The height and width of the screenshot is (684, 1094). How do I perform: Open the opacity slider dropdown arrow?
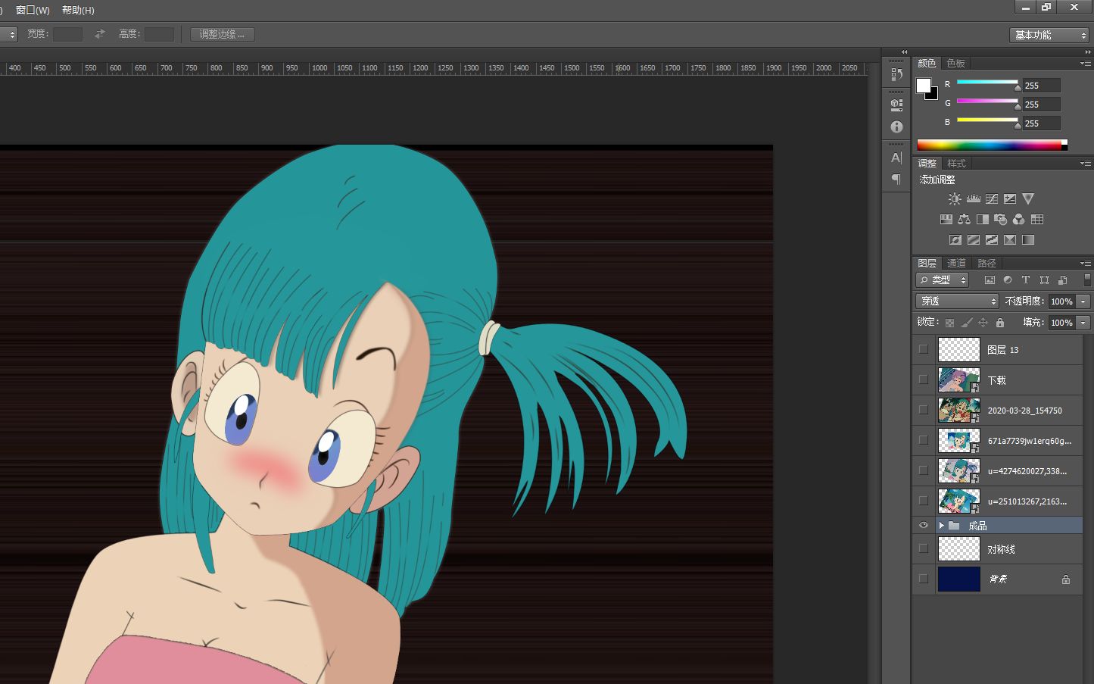(x=1083, y=301)
